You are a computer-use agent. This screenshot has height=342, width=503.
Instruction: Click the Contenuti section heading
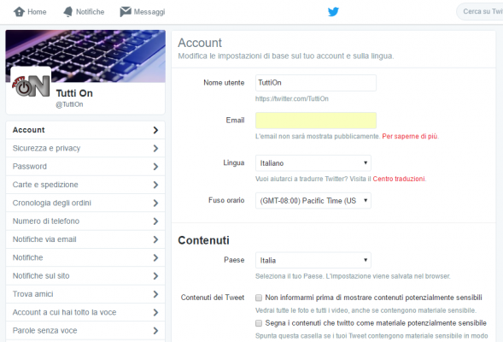(x=203, y=240)
